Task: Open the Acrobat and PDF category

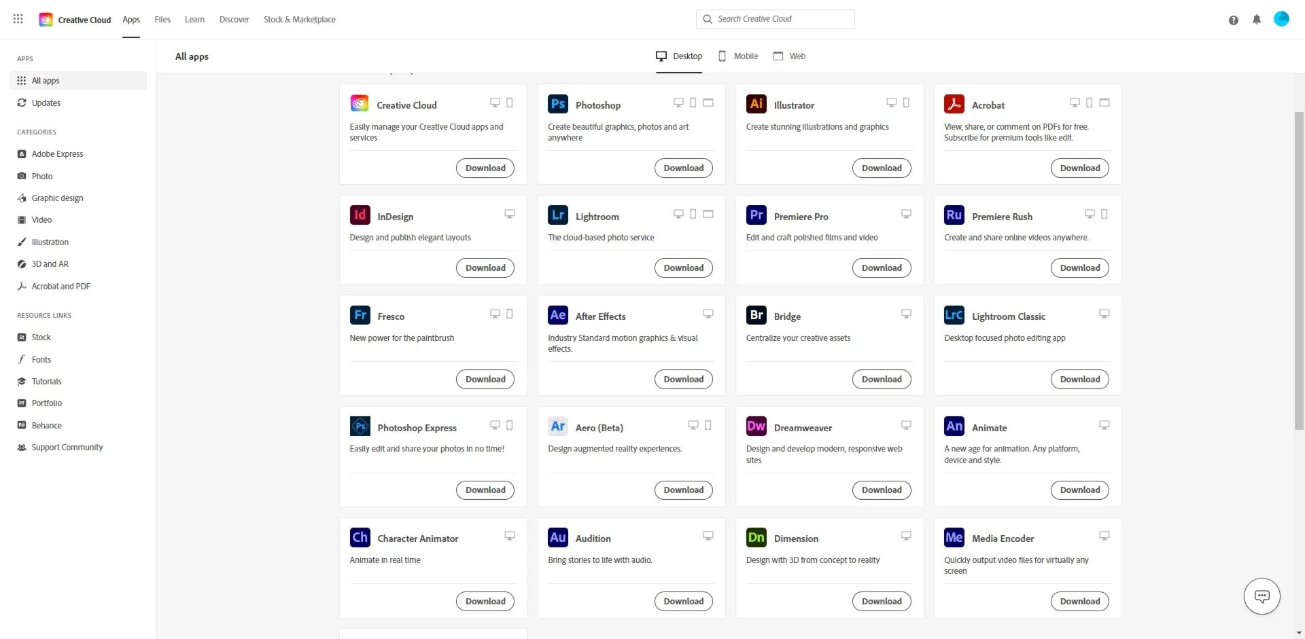Action: pyautogui.click(x=78, y=287)
